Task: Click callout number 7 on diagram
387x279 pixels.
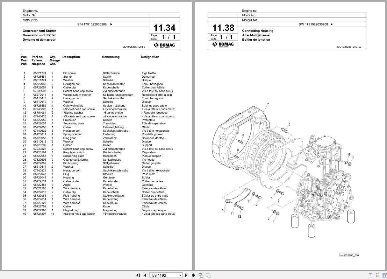Action: pyautogui.click(x=268, y=104)
